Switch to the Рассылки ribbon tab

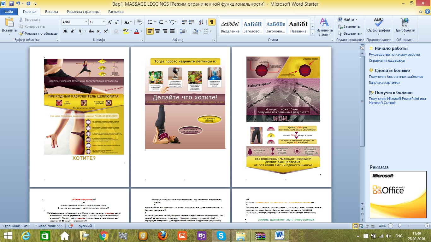(x=116, y=12)
